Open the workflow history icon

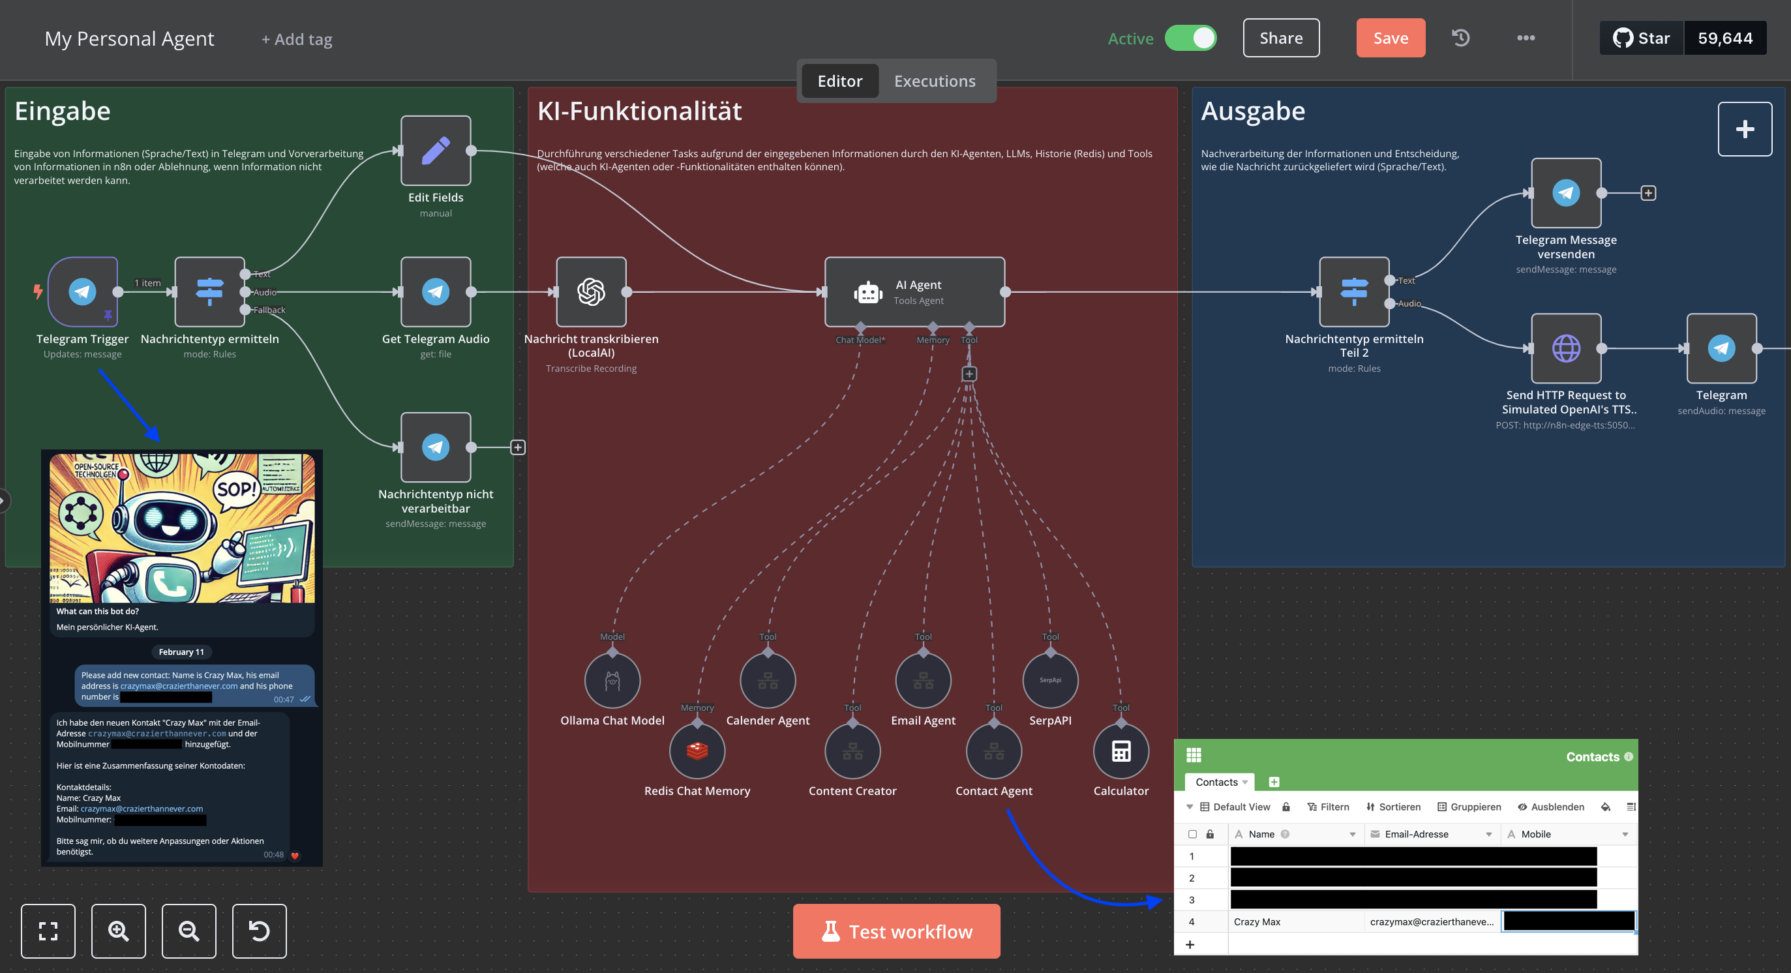coord(1461,38)
